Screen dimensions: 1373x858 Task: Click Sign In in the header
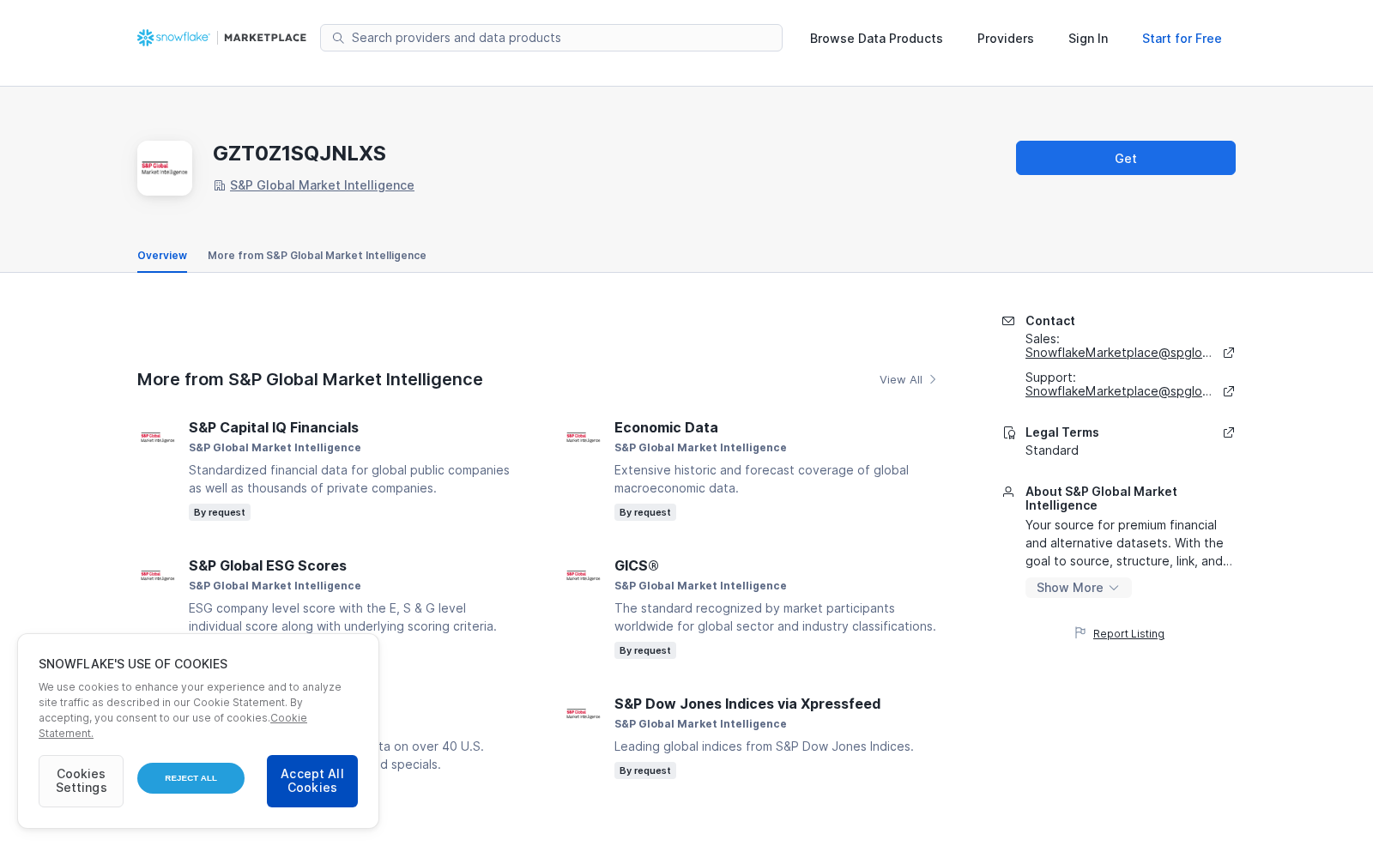[x=1088, y=39]
